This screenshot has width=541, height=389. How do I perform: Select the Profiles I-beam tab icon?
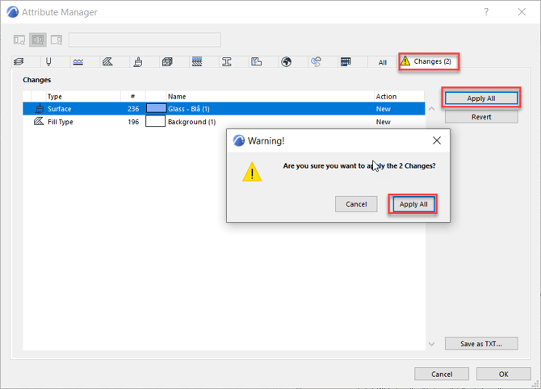(x=227, y=62)
